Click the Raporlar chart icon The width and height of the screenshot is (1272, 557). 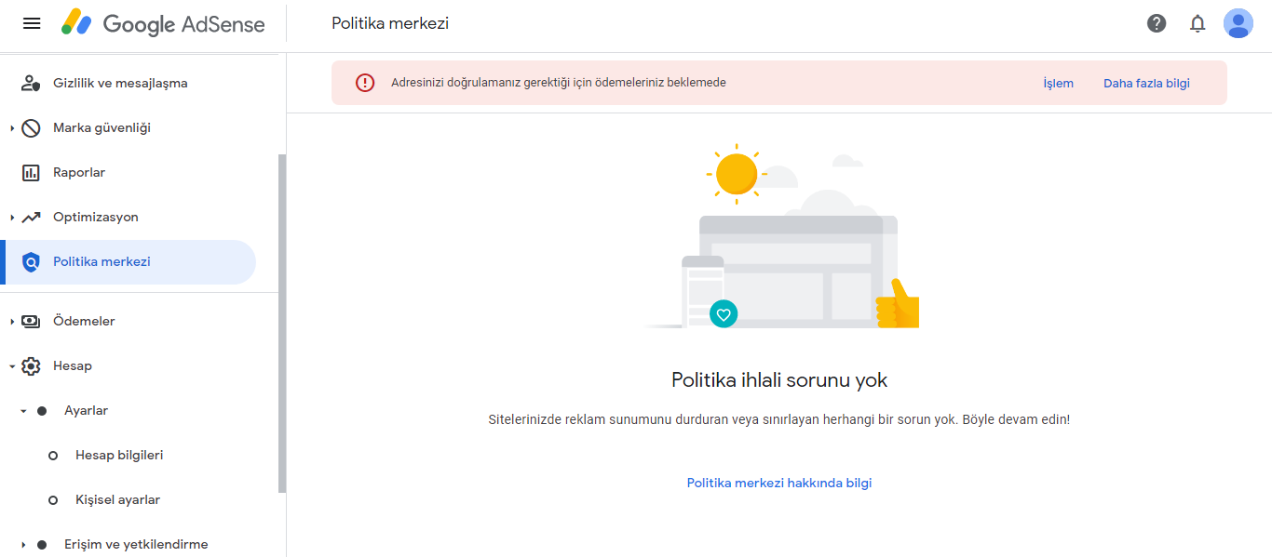(x=31, y=173)
